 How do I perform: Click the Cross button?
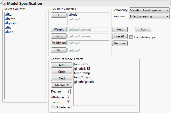[x=62, y=72]
